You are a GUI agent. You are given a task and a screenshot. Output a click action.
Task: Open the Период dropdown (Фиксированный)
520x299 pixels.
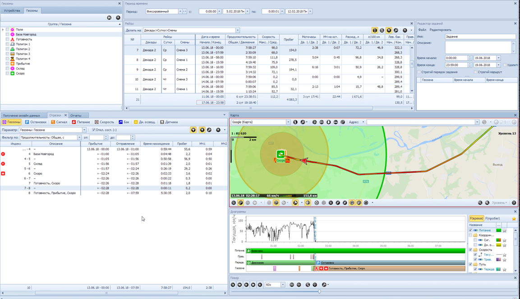tap(180, 11)
